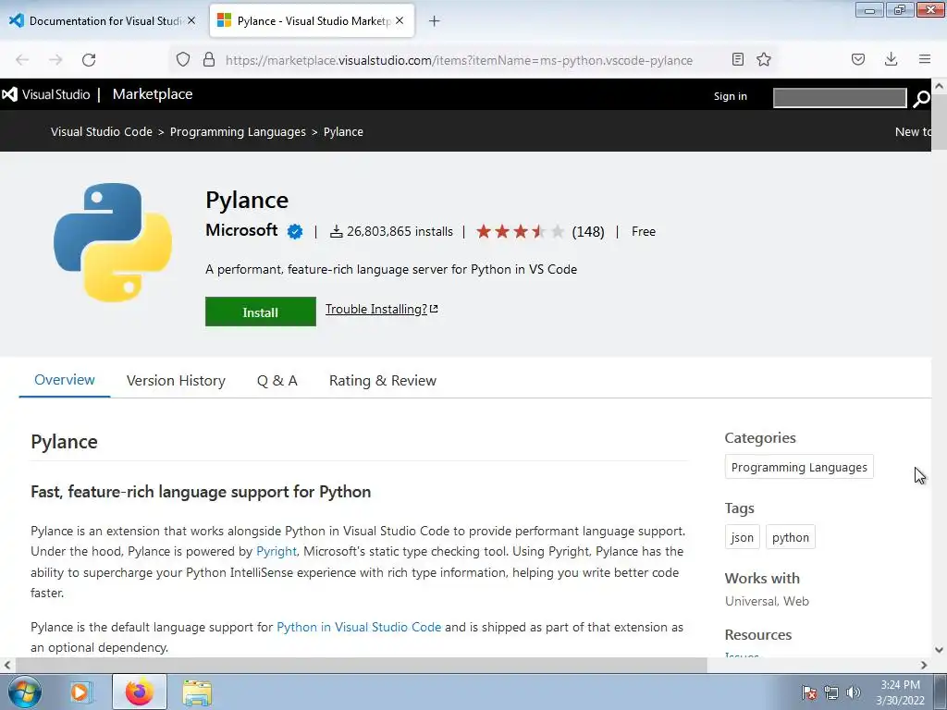The width and height of the screenshot is (947, 710).
Task: Open the Microsoft publisher link
Action: click(241, 230)
